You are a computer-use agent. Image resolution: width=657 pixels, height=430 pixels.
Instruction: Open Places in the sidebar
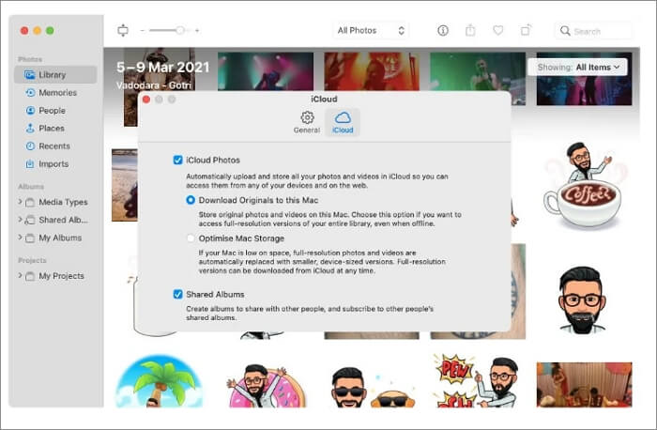pos(55,129)
